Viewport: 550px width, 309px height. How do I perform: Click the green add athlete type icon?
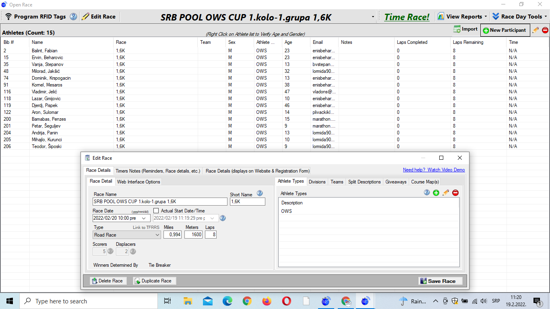(436, 193)
